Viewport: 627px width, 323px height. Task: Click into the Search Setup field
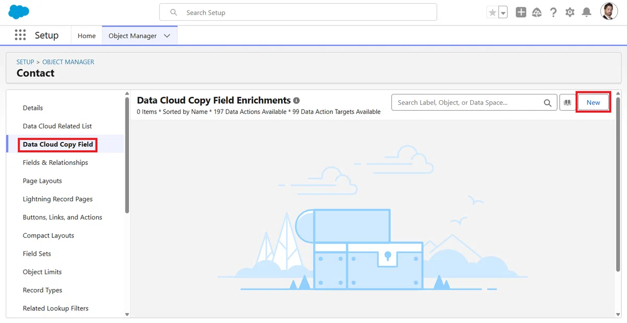coord(298,12)
